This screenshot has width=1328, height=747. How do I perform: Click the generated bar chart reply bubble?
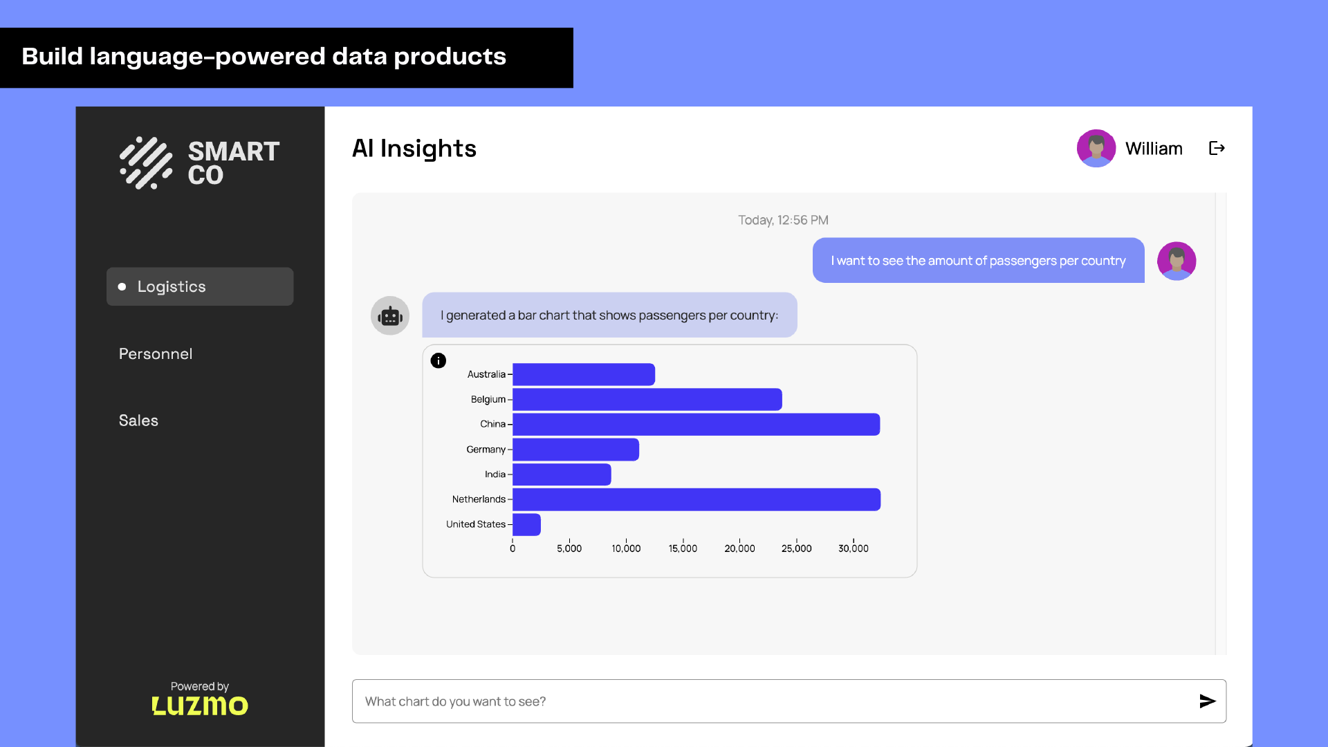pos(609,315)
